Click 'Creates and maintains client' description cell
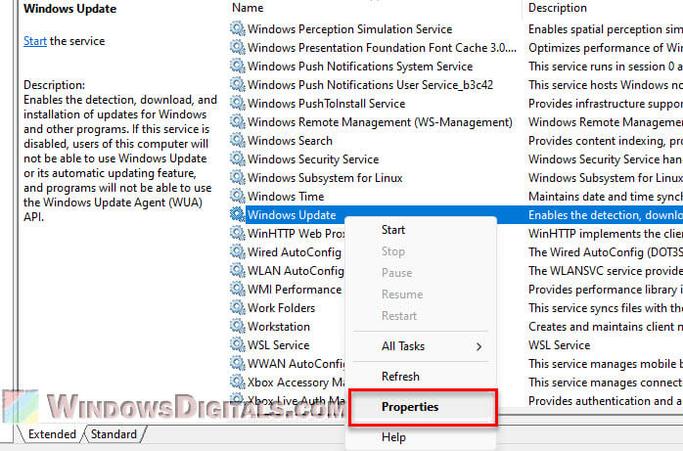This screenshot has width=683, height=451. [x=606, y=327]
